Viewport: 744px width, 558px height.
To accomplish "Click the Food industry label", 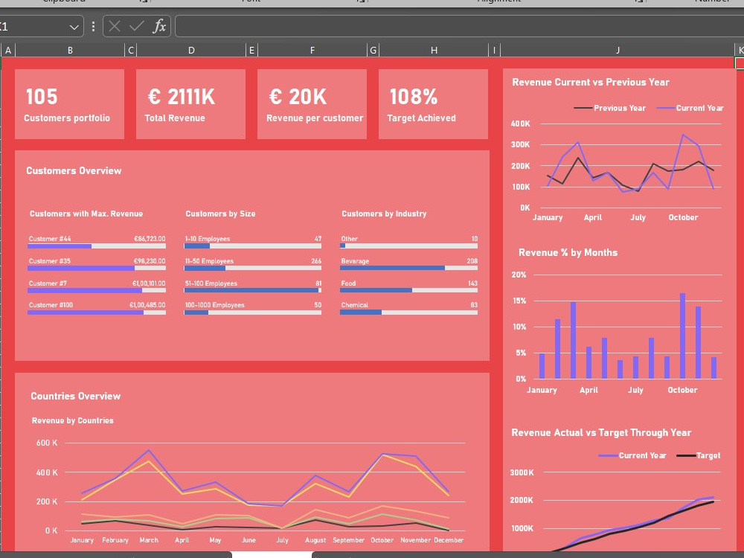I will (348, 283).
